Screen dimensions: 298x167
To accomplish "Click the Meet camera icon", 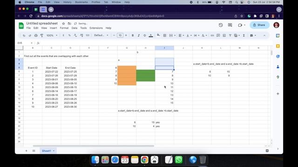I will (240, 25).
